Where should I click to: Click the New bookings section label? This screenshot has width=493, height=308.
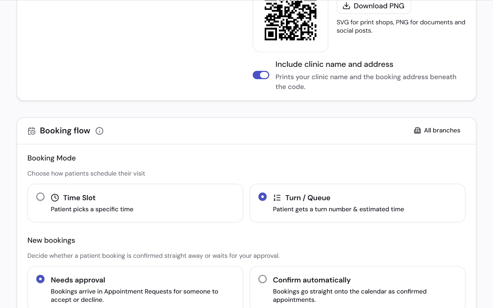tap(51, 241)
